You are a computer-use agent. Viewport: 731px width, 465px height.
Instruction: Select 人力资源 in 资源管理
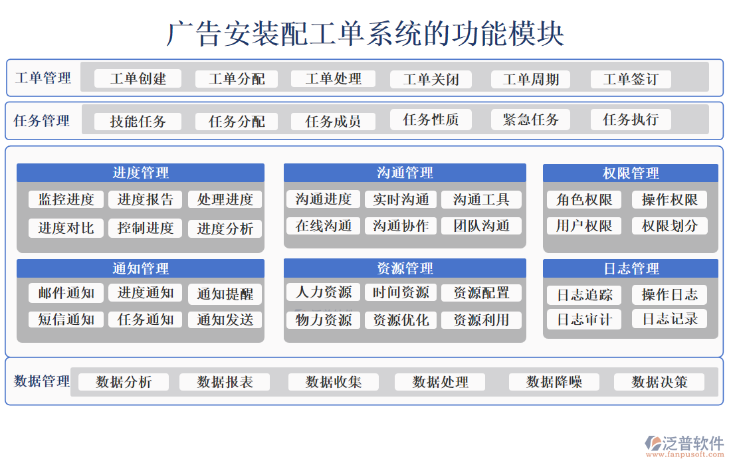[x=322, y=292]
